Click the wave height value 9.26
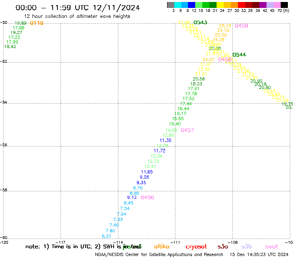This screenshot has width=293, height=258. 145,177
